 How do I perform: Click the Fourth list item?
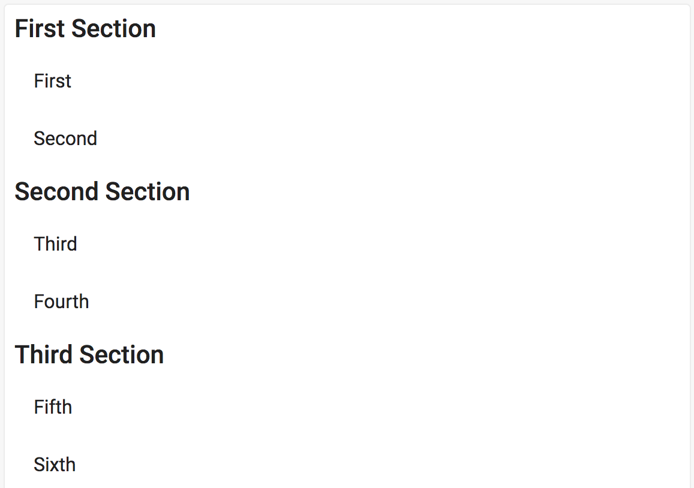click(x=61, y=302)
